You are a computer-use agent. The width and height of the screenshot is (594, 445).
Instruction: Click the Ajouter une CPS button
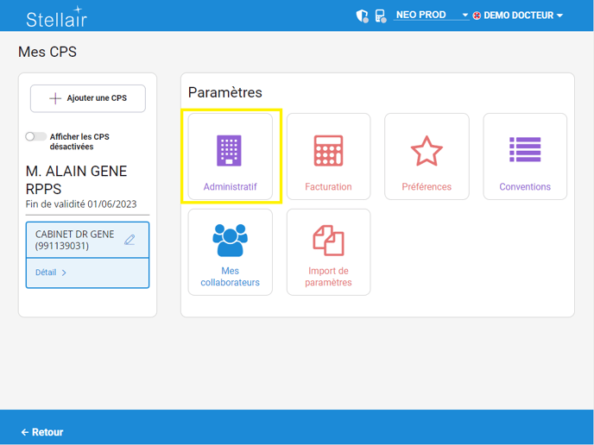pyautogui.click(x=88, y=98)
